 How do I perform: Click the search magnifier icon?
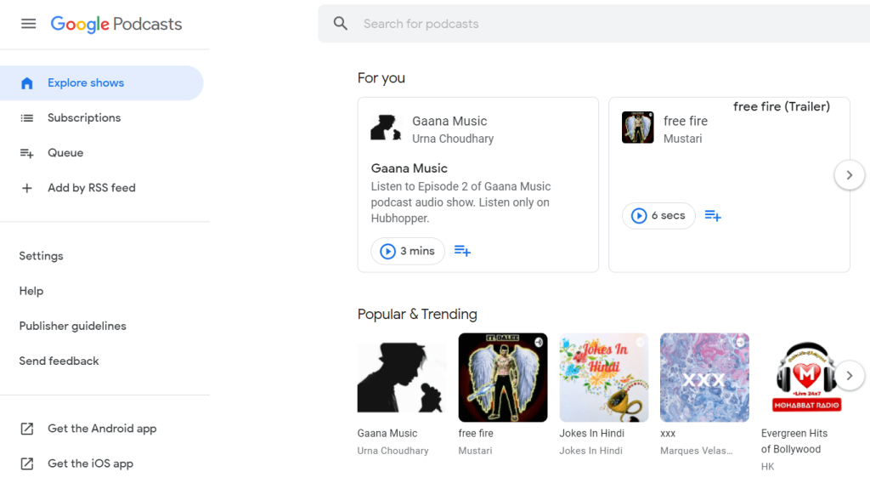pos(340,23)
